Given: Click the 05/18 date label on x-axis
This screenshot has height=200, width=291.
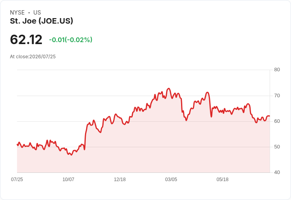Looking at the screenshot, I should pos(223,180).
